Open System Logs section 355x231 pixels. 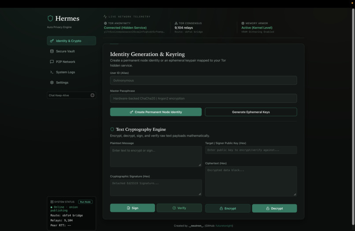point(71,72)
